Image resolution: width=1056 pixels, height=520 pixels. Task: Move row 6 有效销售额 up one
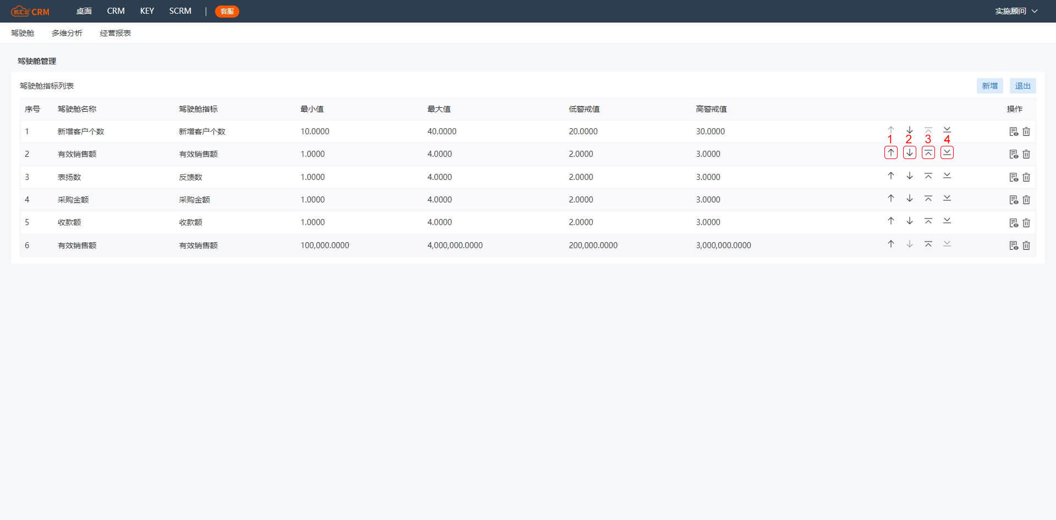click(891, 244)
